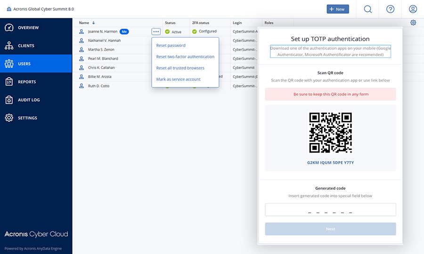Go to Clients section in sidebar

[26, 46]
